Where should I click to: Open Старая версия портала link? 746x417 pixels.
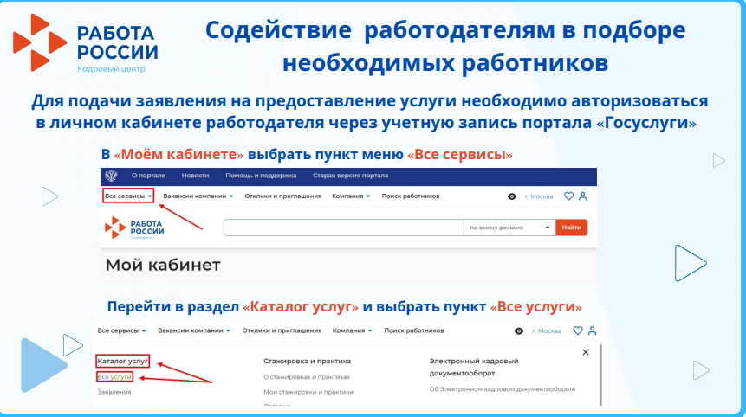[x=350, y=176]
